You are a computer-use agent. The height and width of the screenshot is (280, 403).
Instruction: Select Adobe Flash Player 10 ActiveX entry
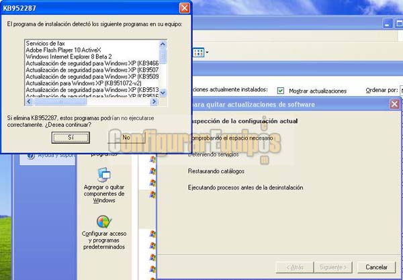(x=64, y=50)
